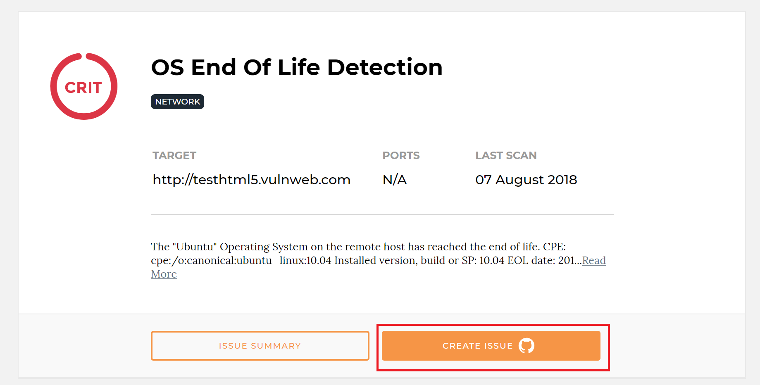Click the OS End Of Life Detection title
Viewport: 760px width, 385px height.
(x=297, y=67)
